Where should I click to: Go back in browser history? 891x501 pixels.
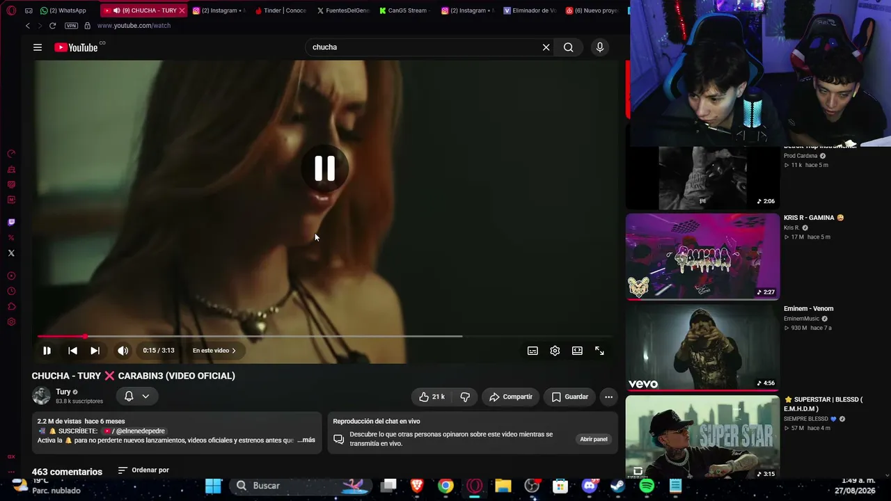(27, 26)
